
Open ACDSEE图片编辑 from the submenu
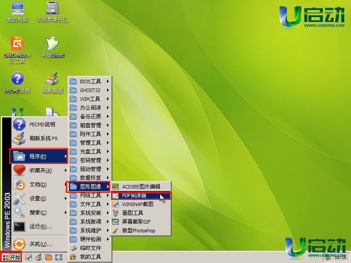(141, 187)
